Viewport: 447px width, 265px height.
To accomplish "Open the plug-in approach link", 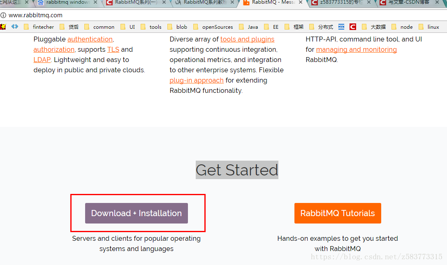I will click(x=197, y=81).
